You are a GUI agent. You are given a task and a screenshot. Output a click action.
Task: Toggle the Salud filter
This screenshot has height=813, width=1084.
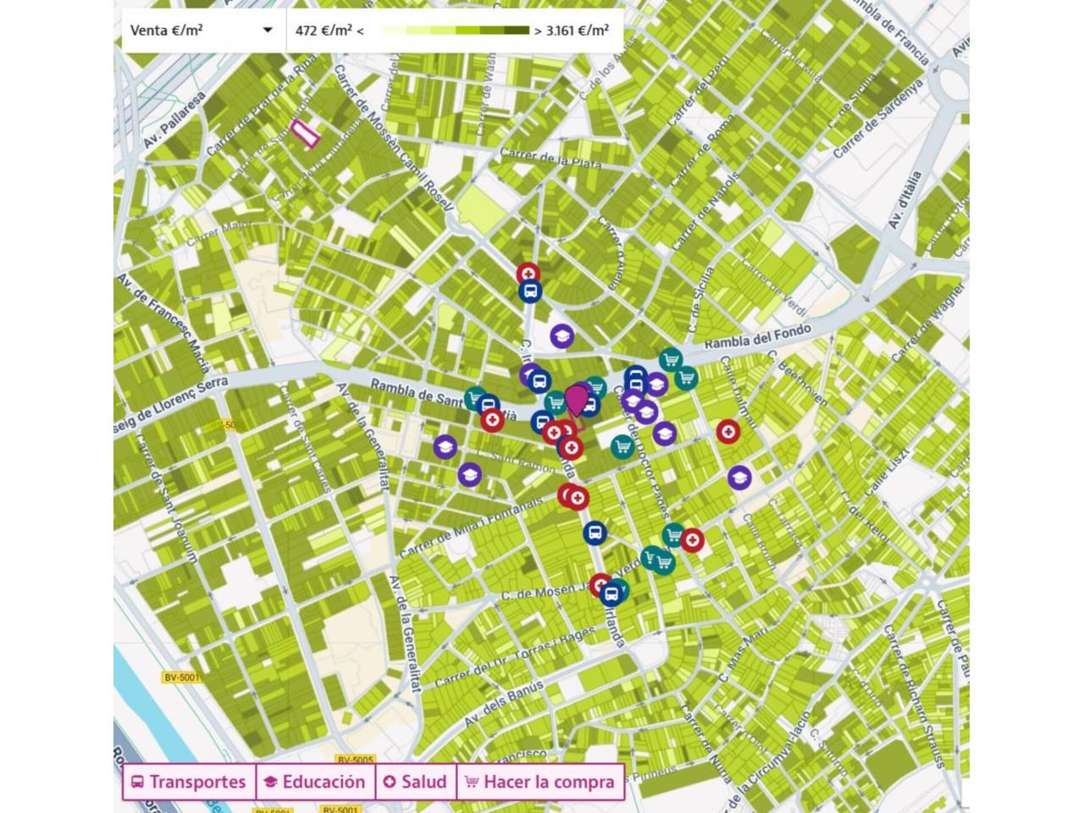coord(415,782)
